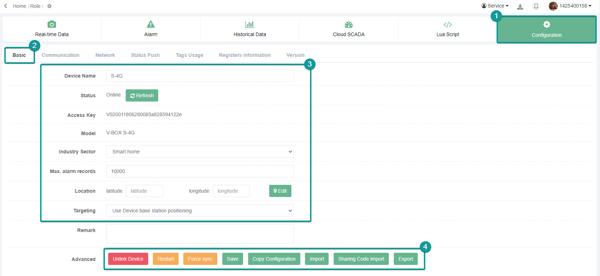This screenshot has height=276, width=600.
Task: Open the notifications bell icon
Action: (x=536, y=6)
